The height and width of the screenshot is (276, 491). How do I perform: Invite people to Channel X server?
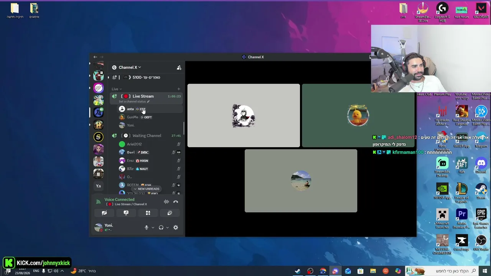click(179, 67)
